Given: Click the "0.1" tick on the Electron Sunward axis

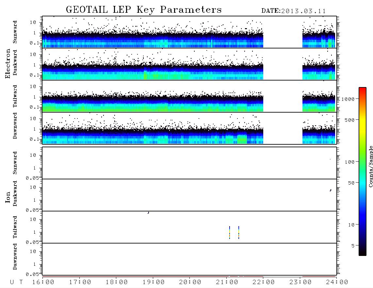Looking at the screenshot, I should point(34,43).
